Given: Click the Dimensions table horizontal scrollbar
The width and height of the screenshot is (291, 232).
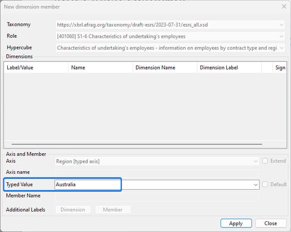Looking at the screenshot, I should (x=137, y=144).
